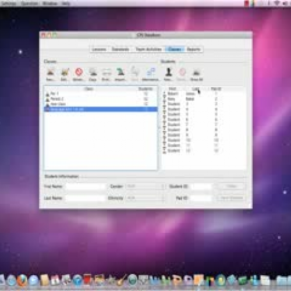Image resolution: width=291 pixels, height=291 pixels.
Task: Open the Ethnicity dropdown
Action: 145,198
